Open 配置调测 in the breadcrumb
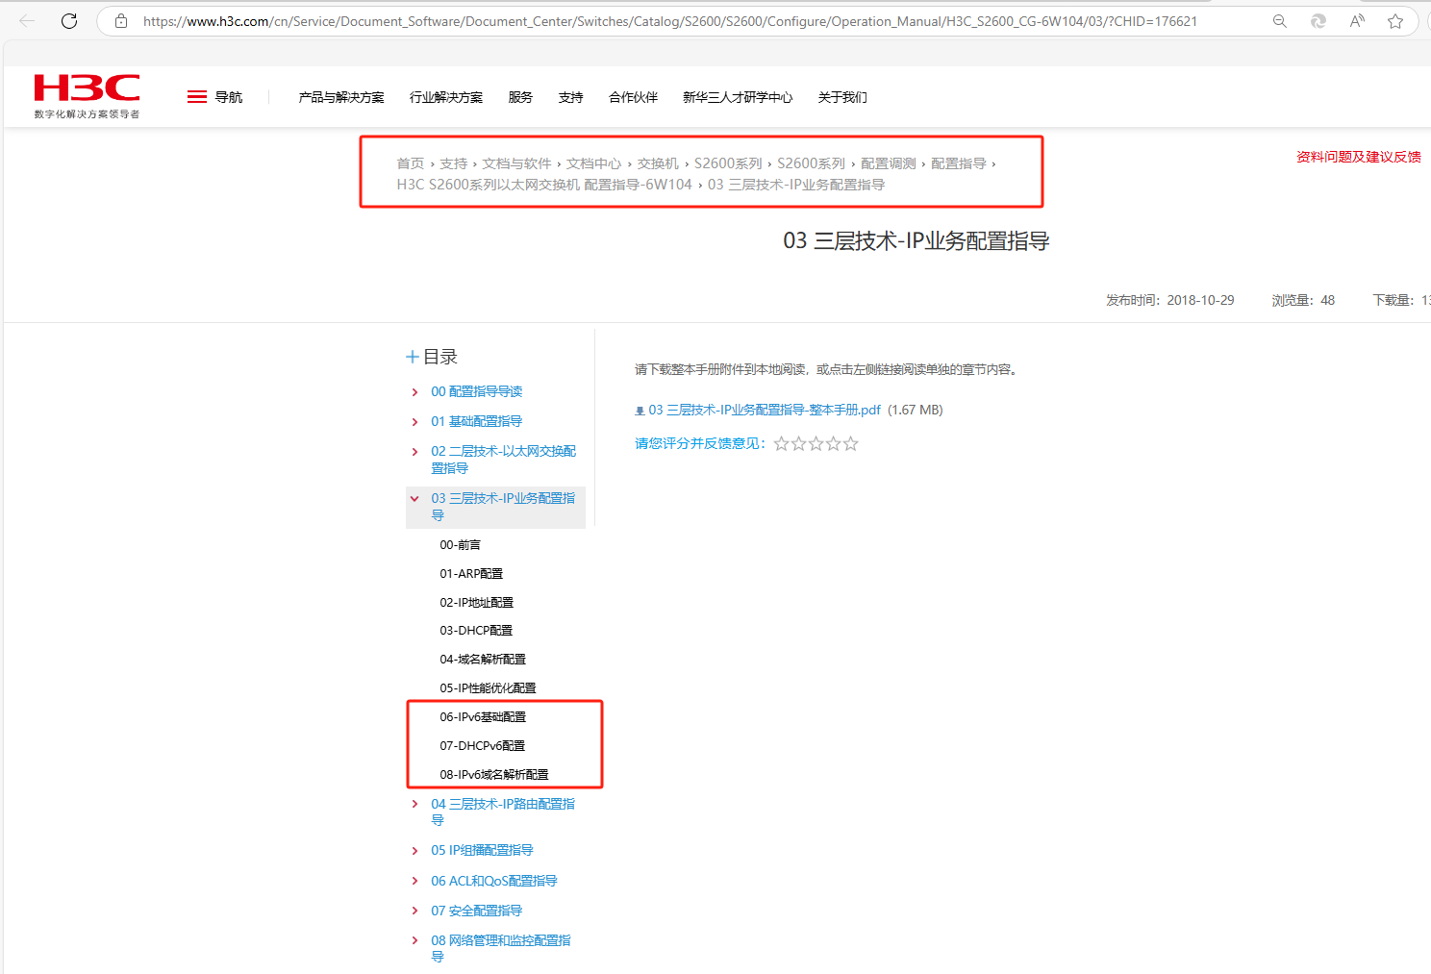This screenshot has height=974, width=1431. tap(889, 163)
